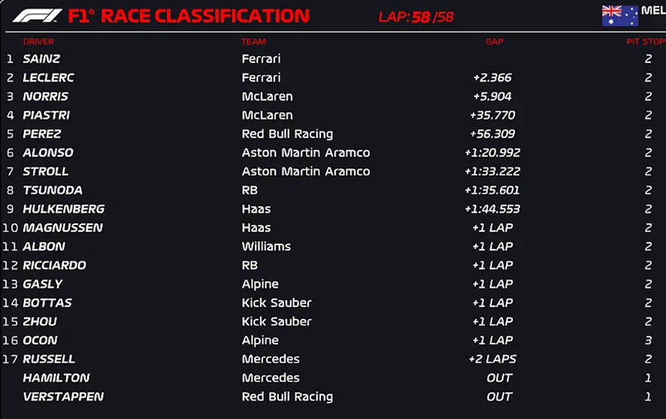This screenshot has width=666, height=419.
Task: Click OCON's pit stop count of 3
Action: coord(648,340)
